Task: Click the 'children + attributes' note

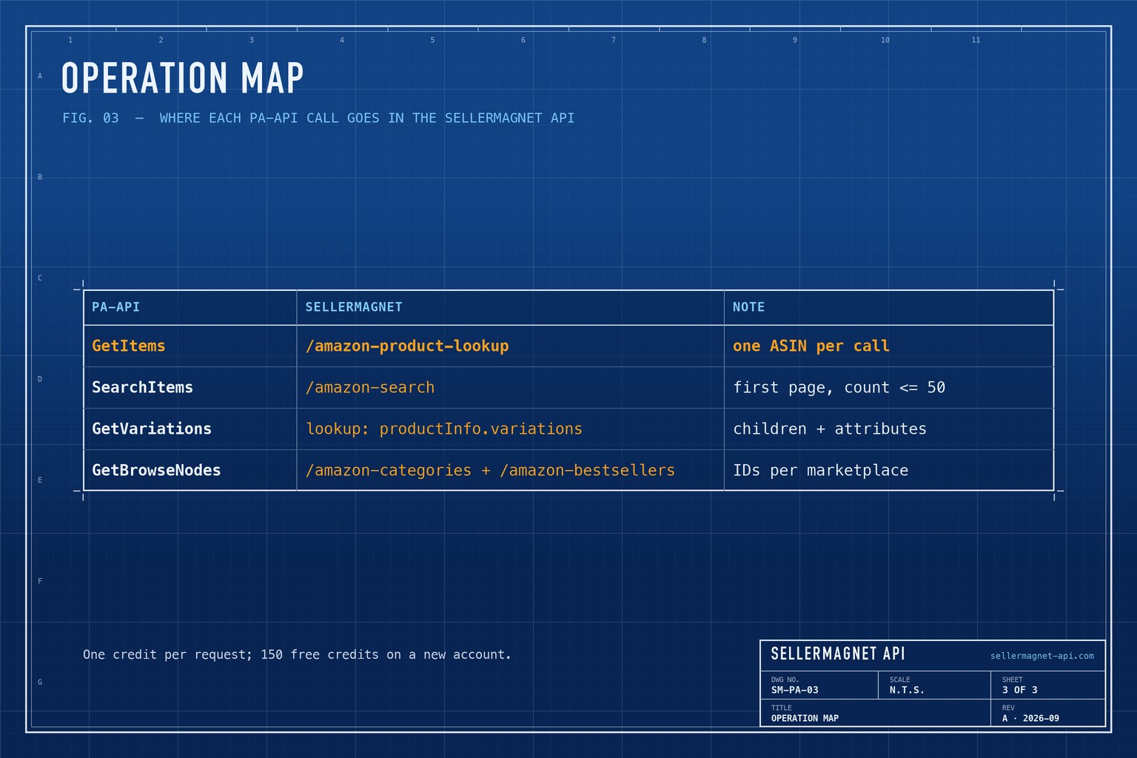Action: tap(830, 429)
